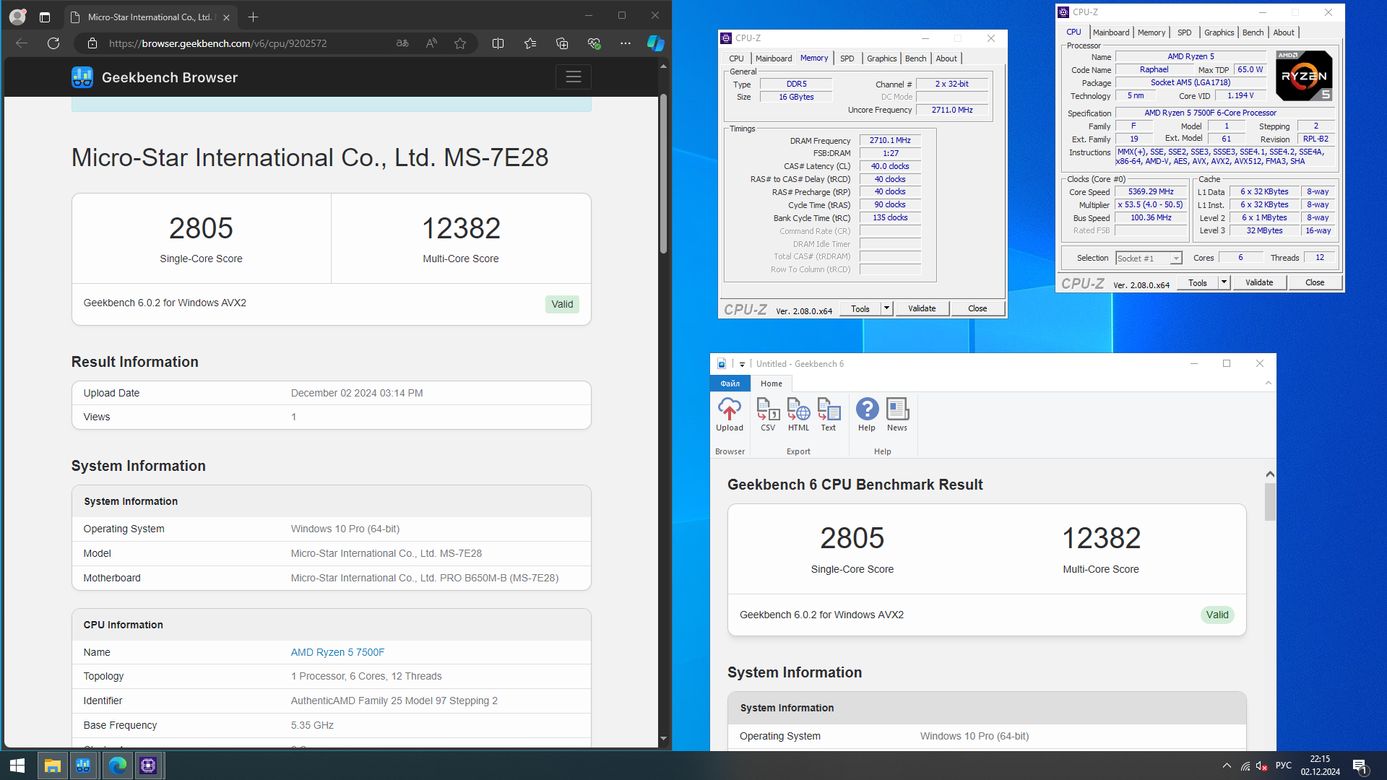Export results as CSV in Geekbench 6

click(x=768, y=415)
